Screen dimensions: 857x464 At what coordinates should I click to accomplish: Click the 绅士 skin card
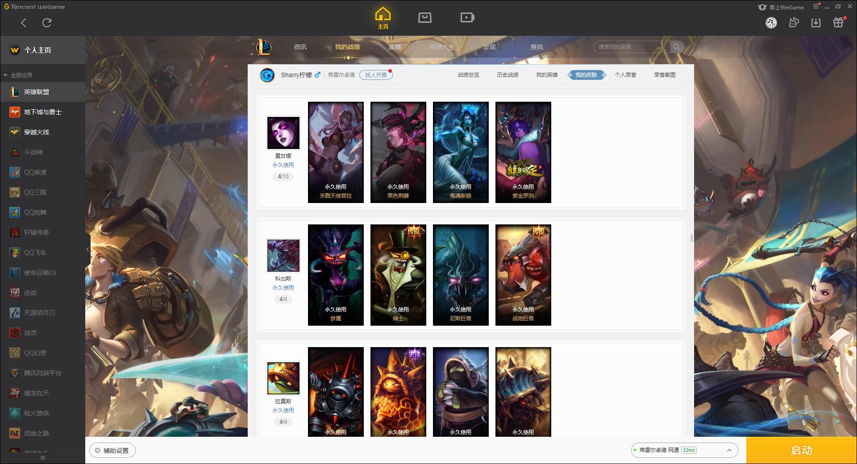tap(398, 275)
